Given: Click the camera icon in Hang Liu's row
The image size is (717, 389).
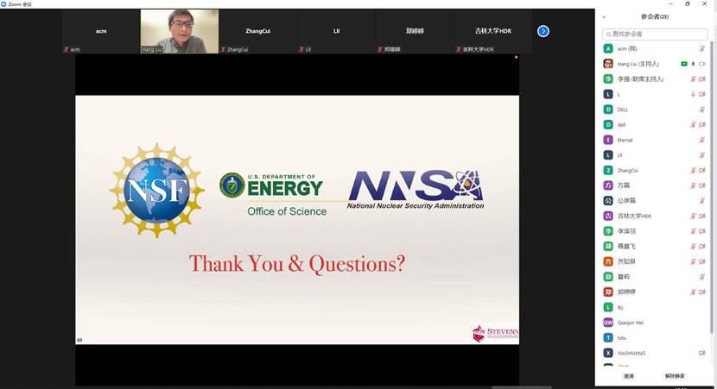Looking at the screenshot, I should coord(701,64).
